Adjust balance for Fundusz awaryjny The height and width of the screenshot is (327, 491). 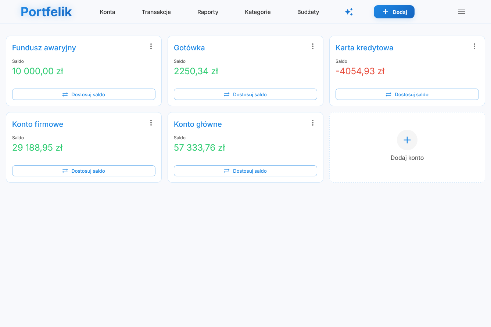[84, 94]
